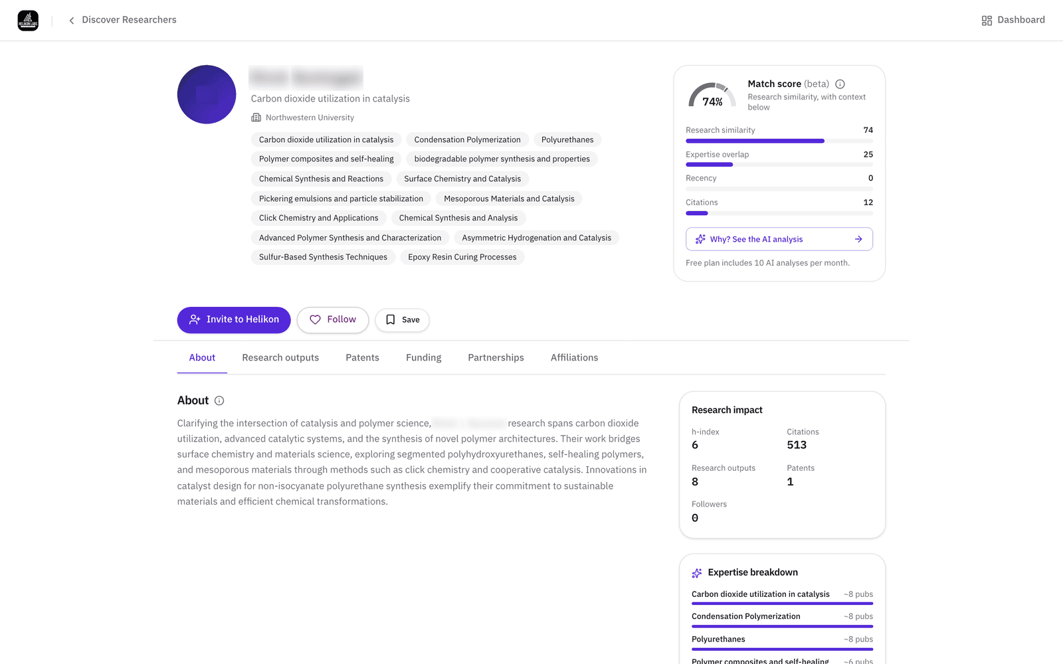
Task: Select the About tab
Action: tap(202, 357)
